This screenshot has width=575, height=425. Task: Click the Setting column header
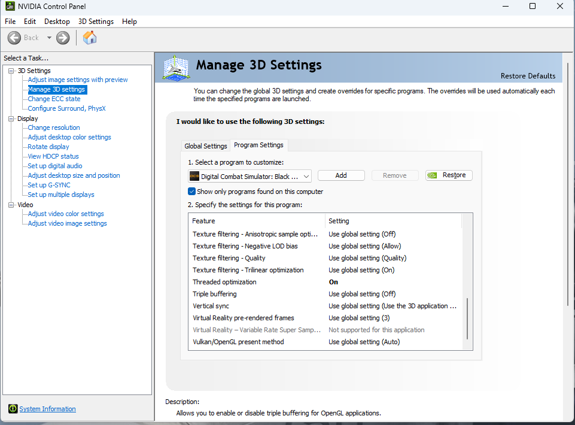coord(394,221)
